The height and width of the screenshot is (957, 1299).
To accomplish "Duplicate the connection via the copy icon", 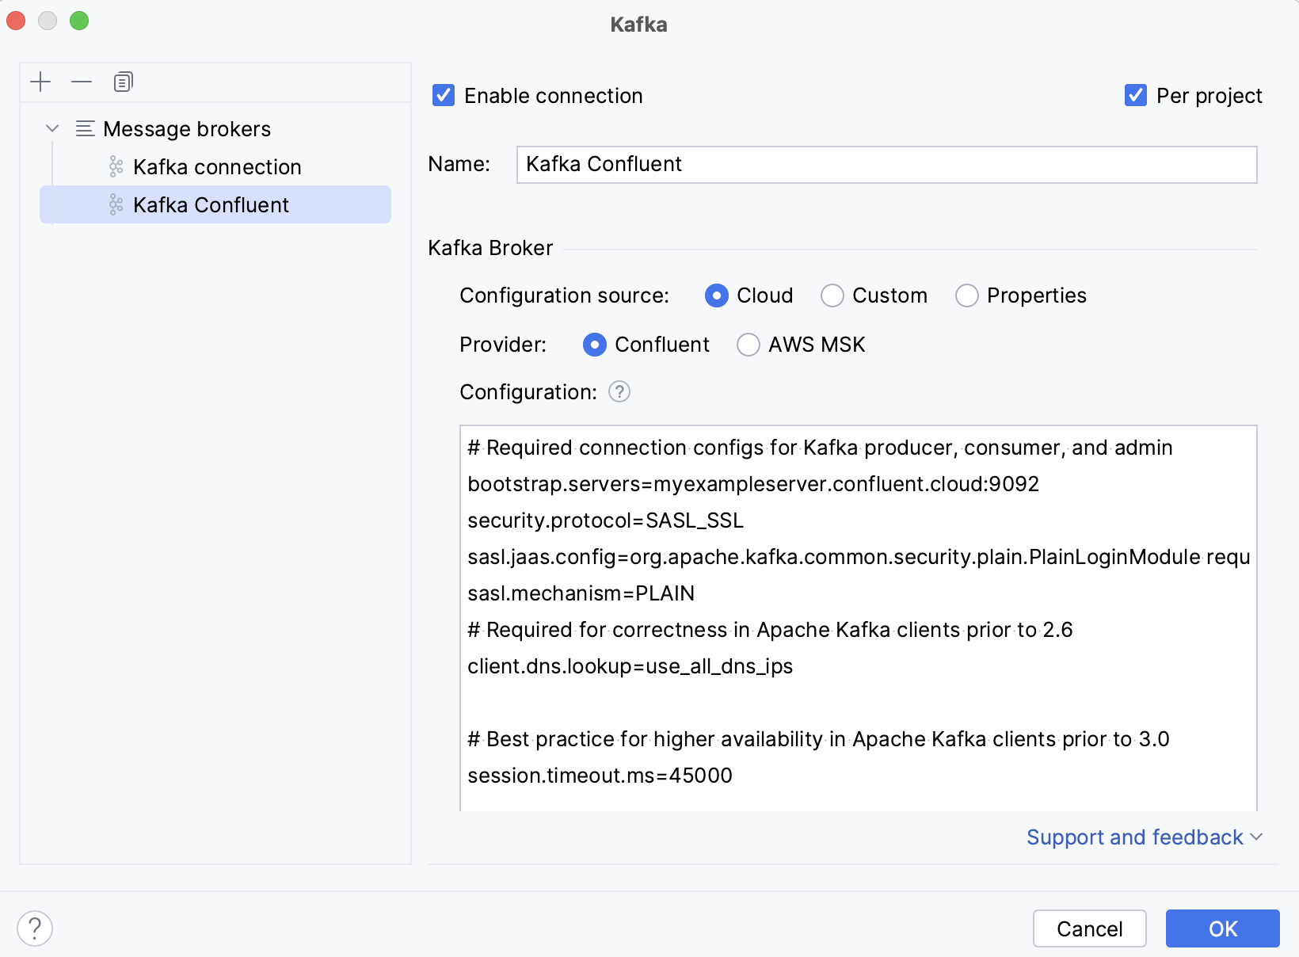I will click(x=123, y=82).
